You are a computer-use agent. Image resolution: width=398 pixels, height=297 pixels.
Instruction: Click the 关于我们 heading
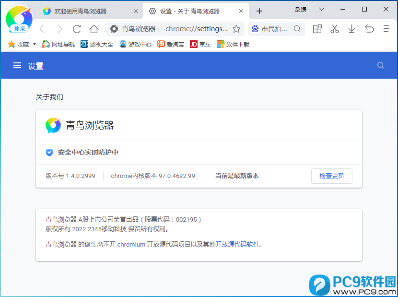click(49, 97)
